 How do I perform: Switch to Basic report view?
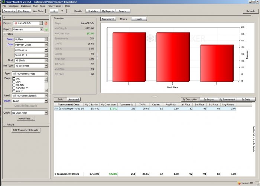60,99
